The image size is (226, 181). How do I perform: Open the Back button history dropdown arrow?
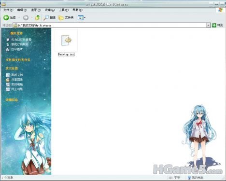point(19,17)
